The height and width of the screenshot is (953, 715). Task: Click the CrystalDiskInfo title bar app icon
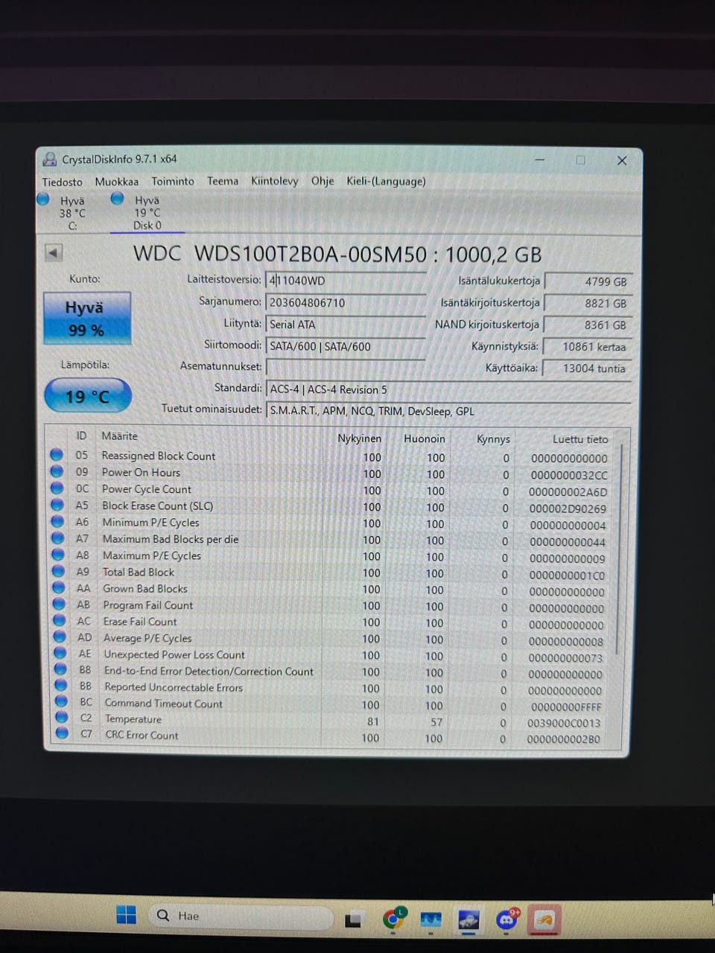click(x=50, y=159)
